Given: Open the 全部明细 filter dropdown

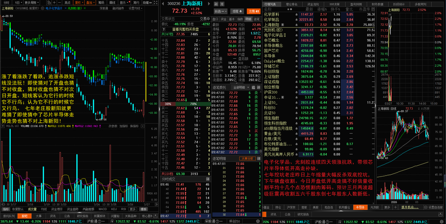Looking at the screenshot, I should (240, 88).
